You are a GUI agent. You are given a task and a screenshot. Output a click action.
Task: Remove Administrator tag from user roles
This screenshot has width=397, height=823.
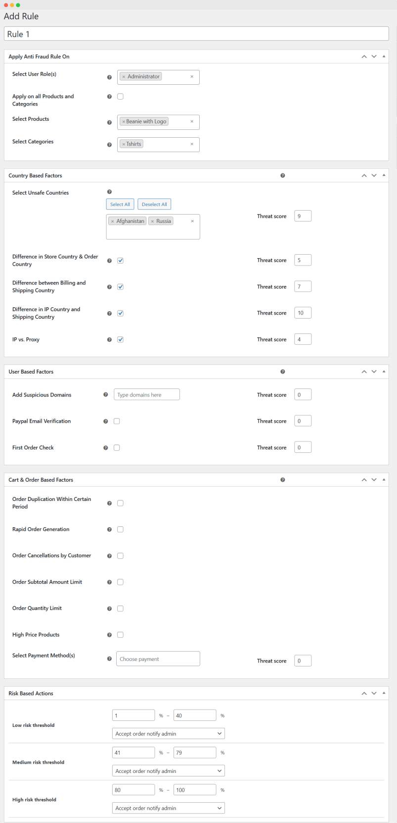coord(124,77)
